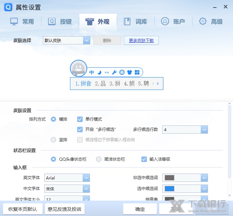The image size is (233, 216).
Task: Select the 简洁状态栏 radio button
Action: click(x=99, y=159)
